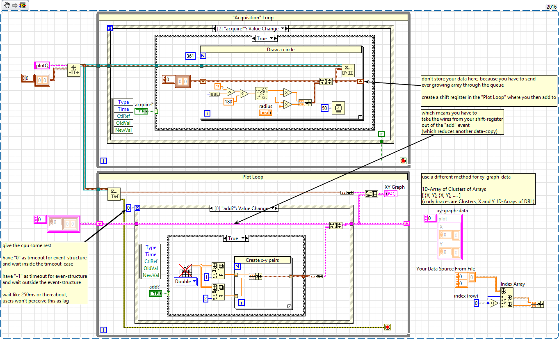The width and height of the screenshot is (559, 339).
Task: Select the crossed-out Read Spreadsheet File node
Action: (185, 270)
